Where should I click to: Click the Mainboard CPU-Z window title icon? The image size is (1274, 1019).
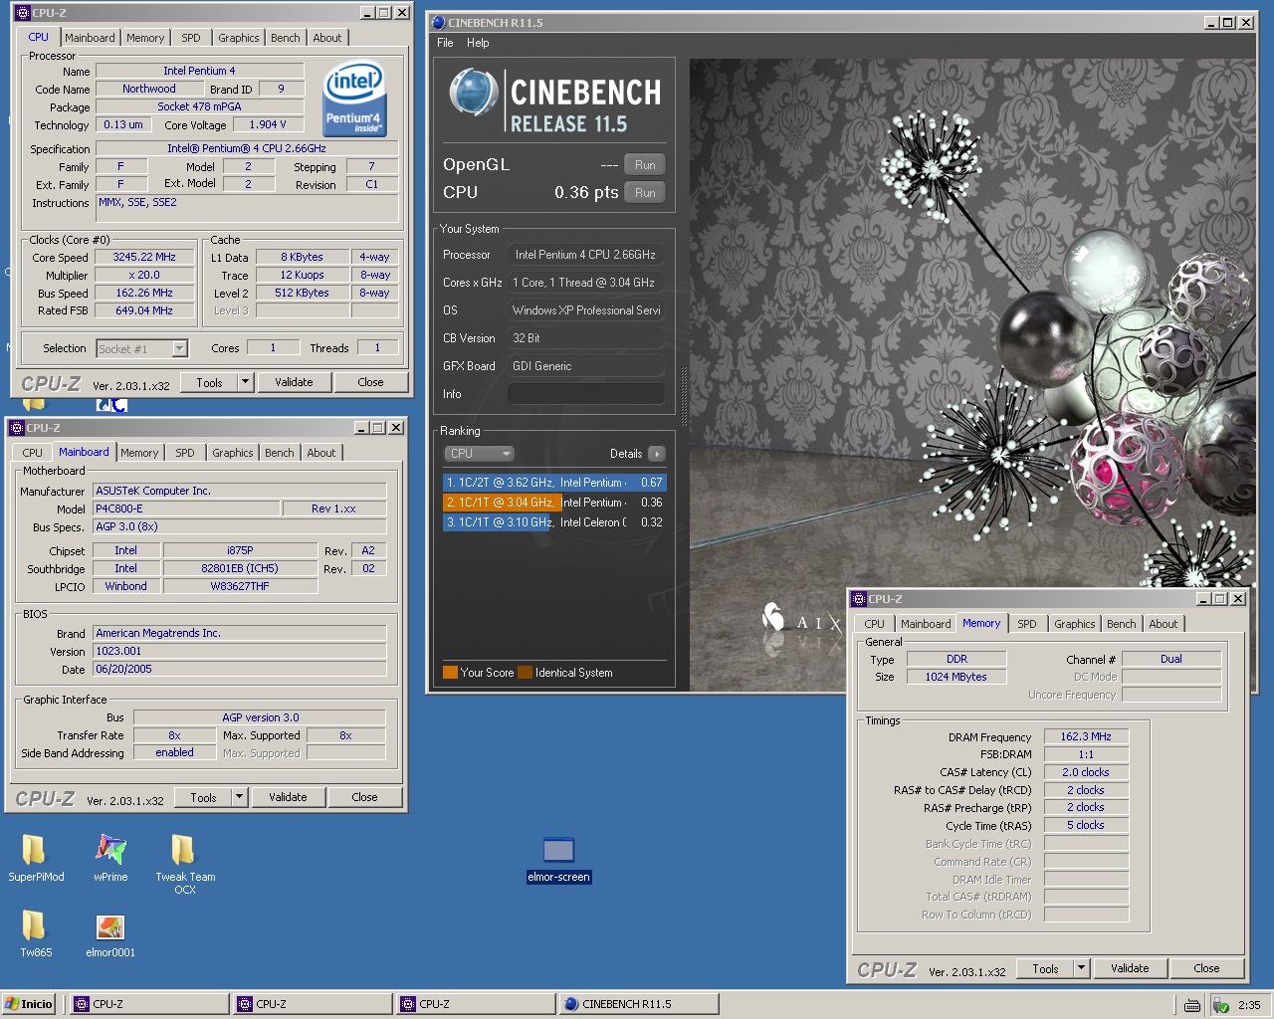(16, 428)
